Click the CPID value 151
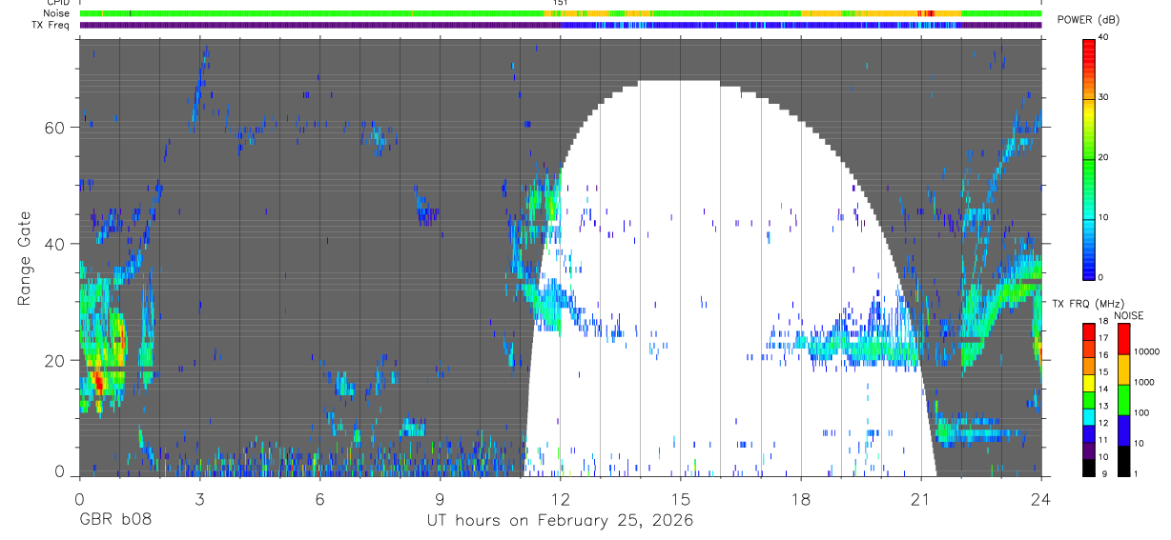The width and height of the screenshot is (1171, 540). [560, 3]
